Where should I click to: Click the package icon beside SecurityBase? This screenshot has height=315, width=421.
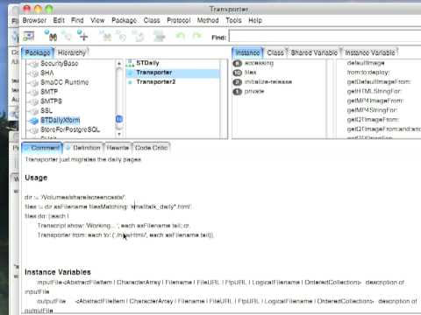pos(34,64)
